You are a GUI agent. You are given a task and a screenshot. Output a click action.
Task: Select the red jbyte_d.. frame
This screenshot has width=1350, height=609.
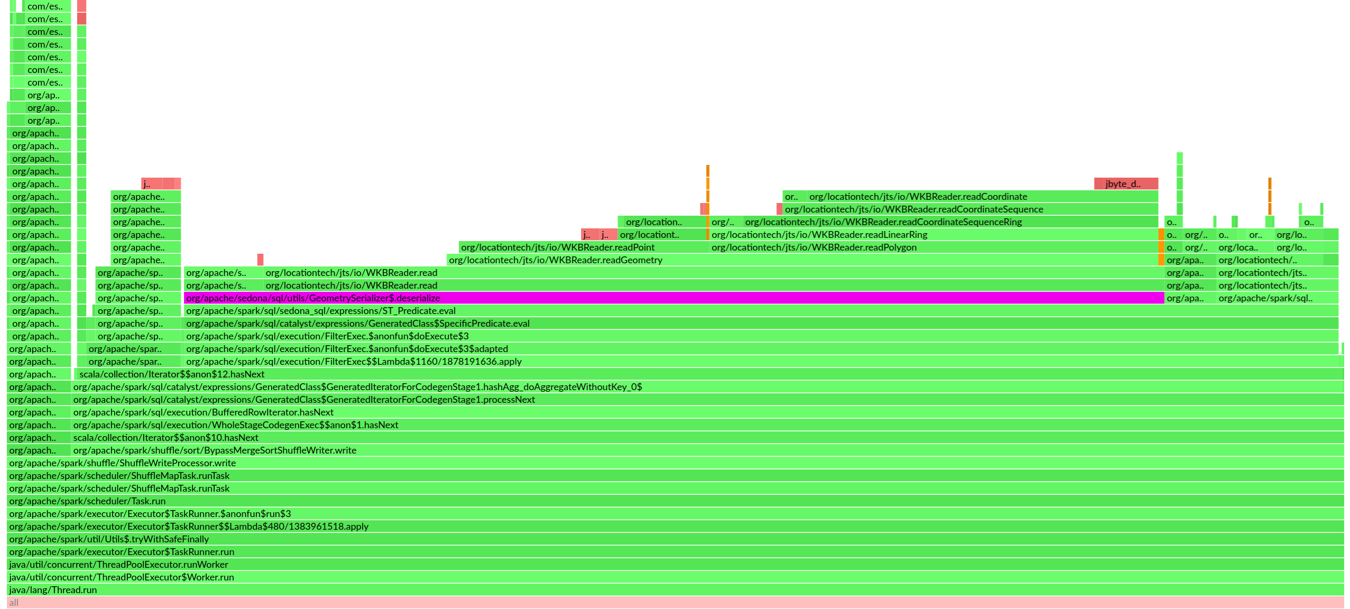1126,184
